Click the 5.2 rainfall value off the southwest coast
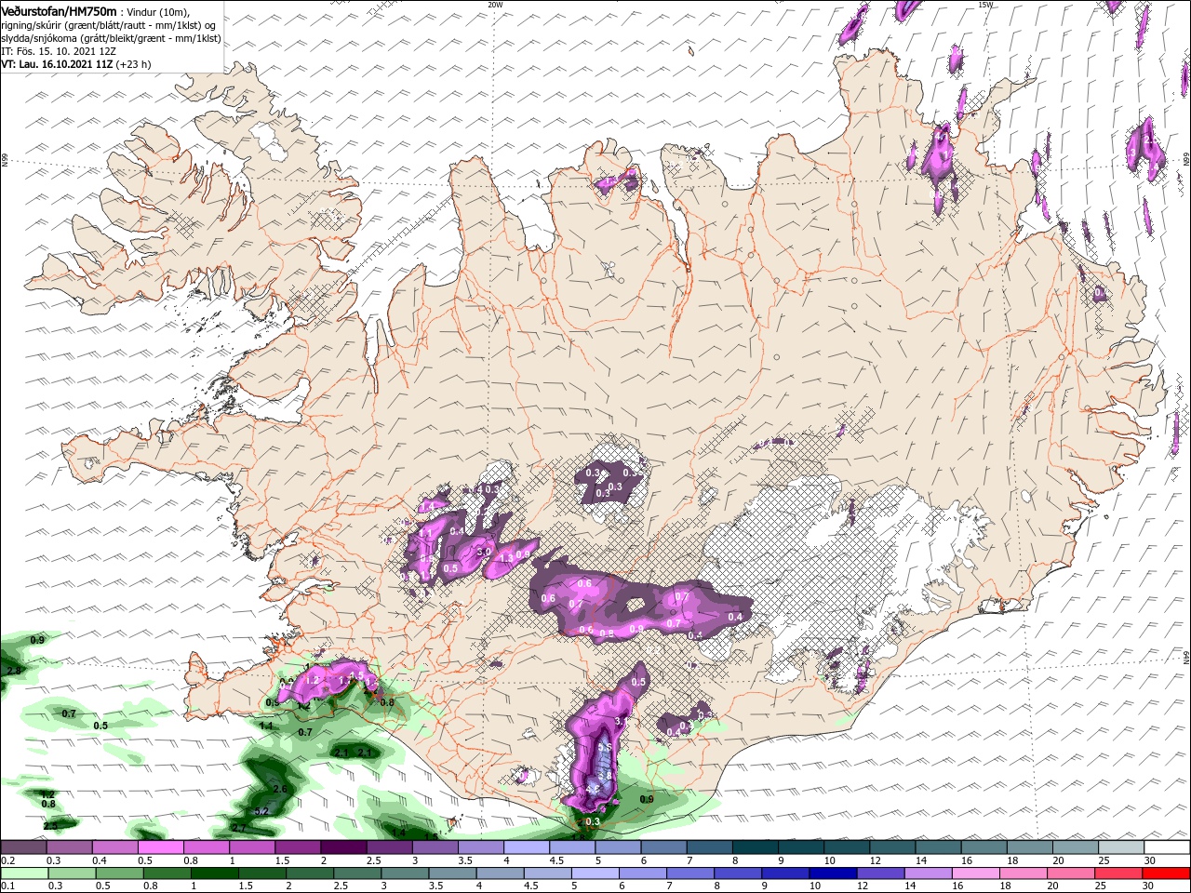 261,811
